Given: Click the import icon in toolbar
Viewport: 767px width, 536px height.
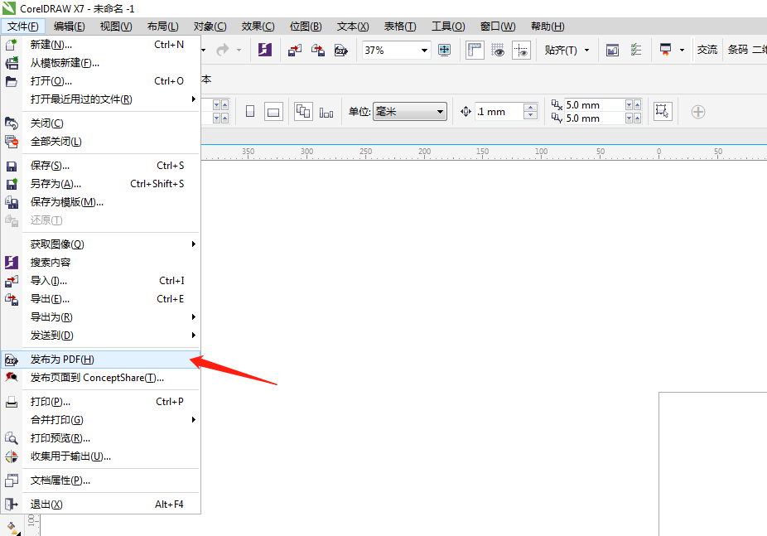Looking at the screenshot, I should [x=295, y=50].
